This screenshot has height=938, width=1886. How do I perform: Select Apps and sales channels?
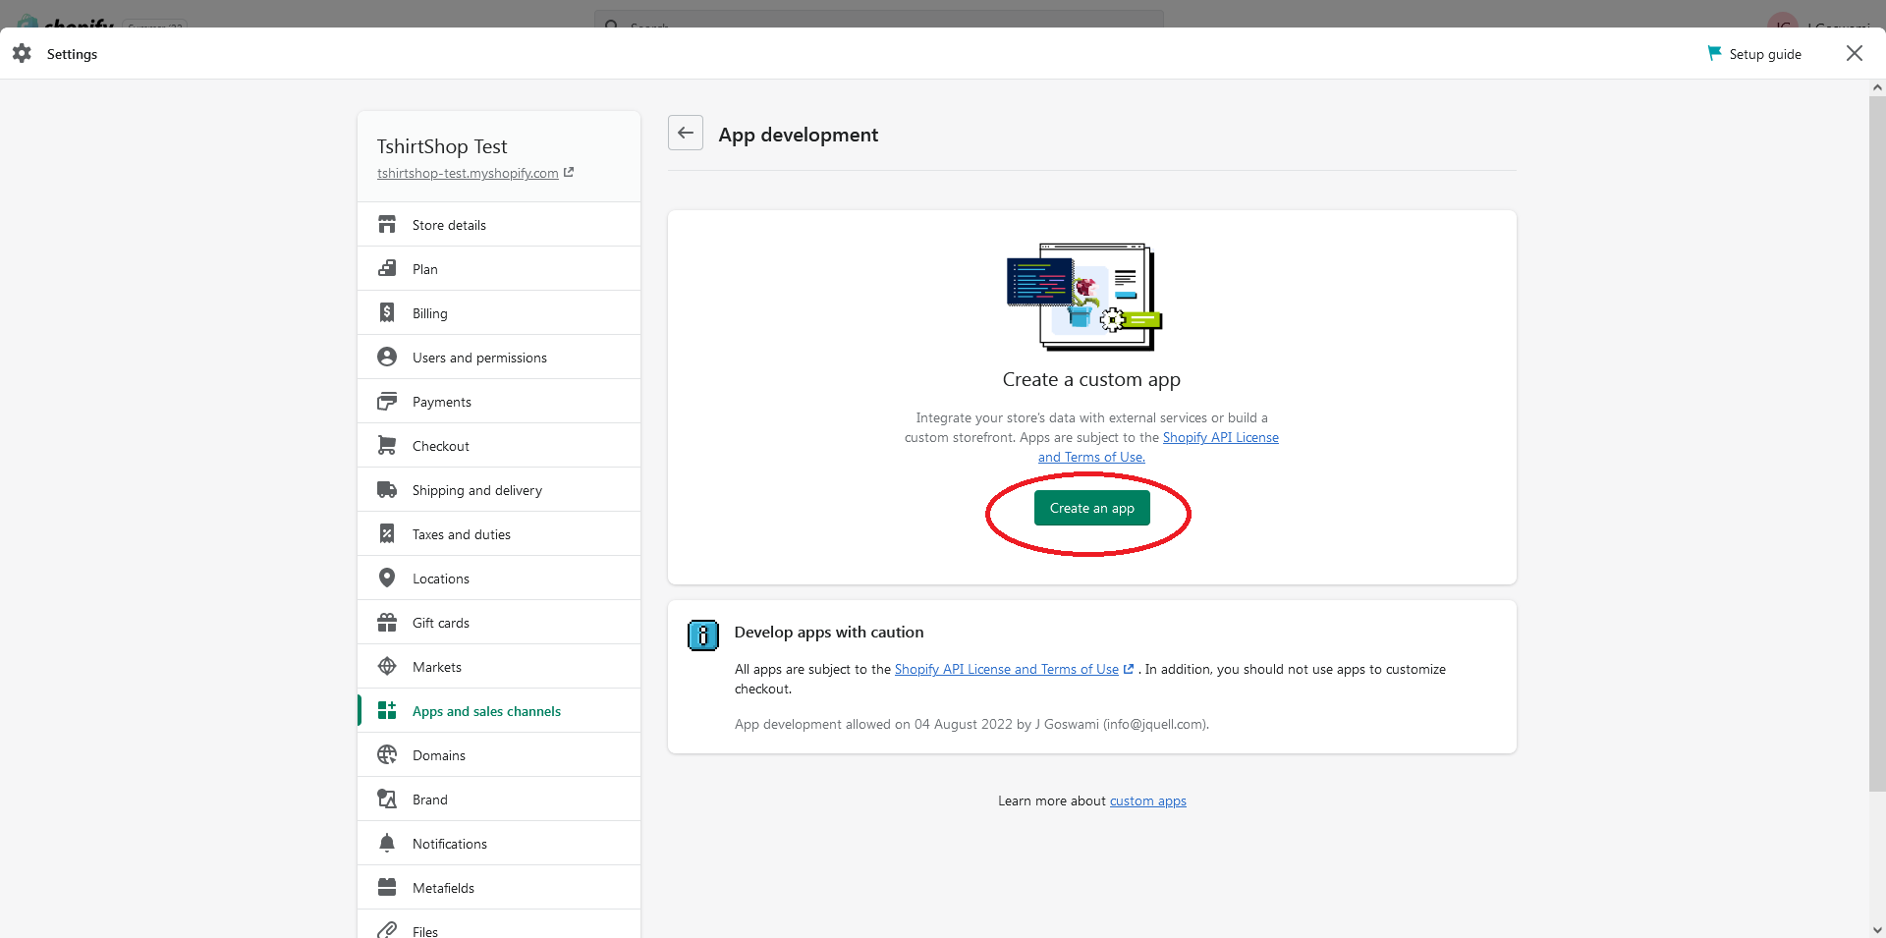499,710
